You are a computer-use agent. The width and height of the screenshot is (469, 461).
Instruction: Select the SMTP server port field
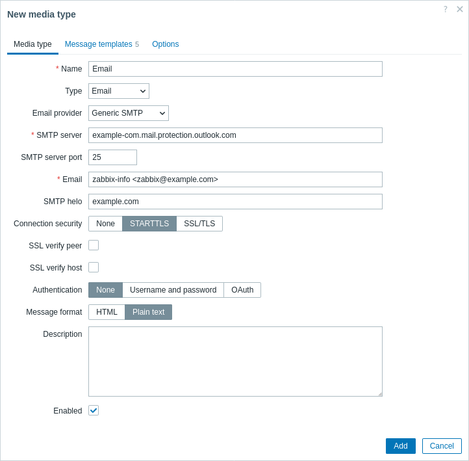tap(113, 157)
